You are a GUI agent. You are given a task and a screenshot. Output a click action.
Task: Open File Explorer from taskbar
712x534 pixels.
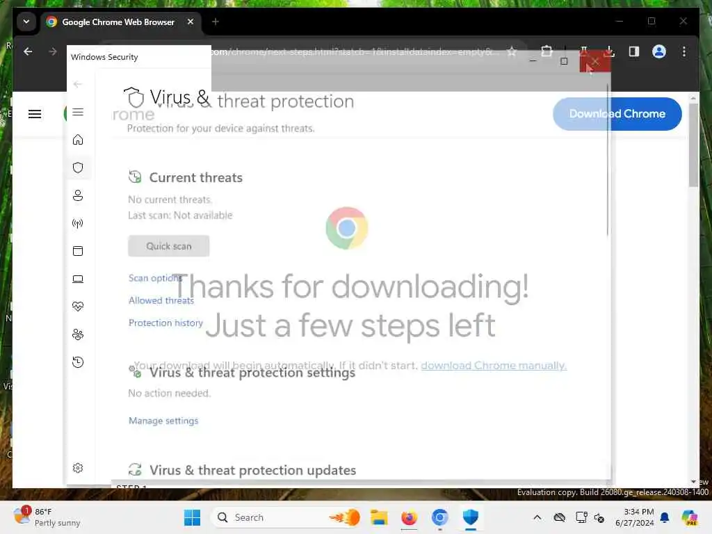pyautogui.click(x=379, y=517)
